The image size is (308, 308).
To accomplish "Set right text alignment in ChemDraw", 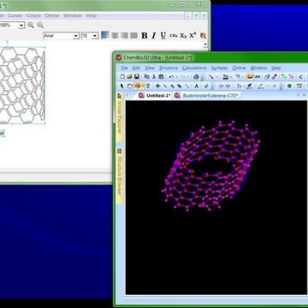I will (x=124, y=35).
